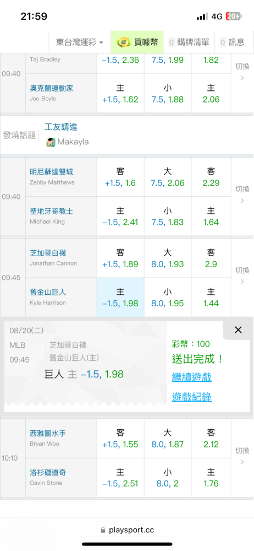Viewport: 254px width, 551px height.
Task: Close the bet confirmation slip
Action: [238, 329]
